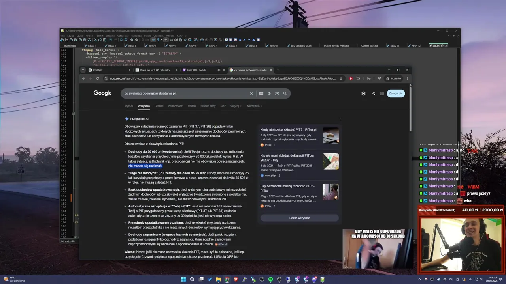Open Spotify from the taskbar

coord(270,279)
